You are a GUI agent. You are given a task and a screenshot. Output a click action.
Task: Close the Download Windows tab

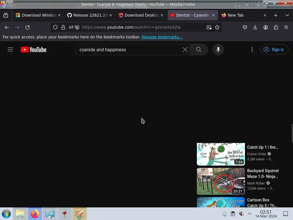(59, 15)
